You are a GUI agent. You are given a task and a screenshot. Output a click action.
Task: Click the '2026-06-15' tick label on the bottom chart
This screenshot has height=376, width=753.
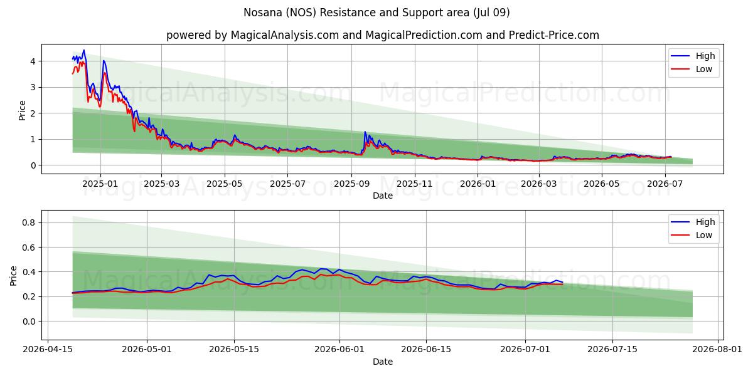click(426, 350)
